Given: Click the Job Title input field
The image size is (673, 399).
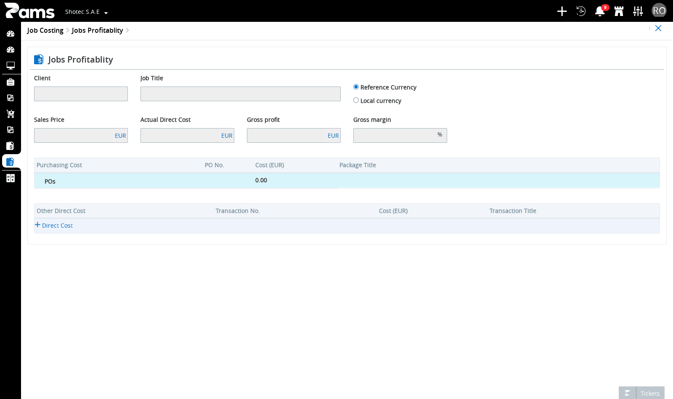Looking at the screenshot, I should (241, 94).
